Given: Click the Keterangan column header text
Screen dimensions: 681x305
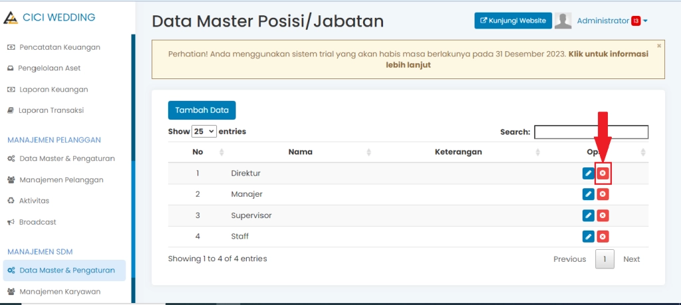Looking at the screenshot, I should [x=458, y=152].
